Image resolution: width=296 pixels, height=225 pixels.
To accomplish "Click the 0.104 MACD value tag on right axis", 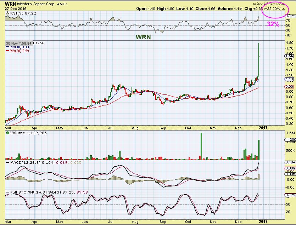I will 290,162.
